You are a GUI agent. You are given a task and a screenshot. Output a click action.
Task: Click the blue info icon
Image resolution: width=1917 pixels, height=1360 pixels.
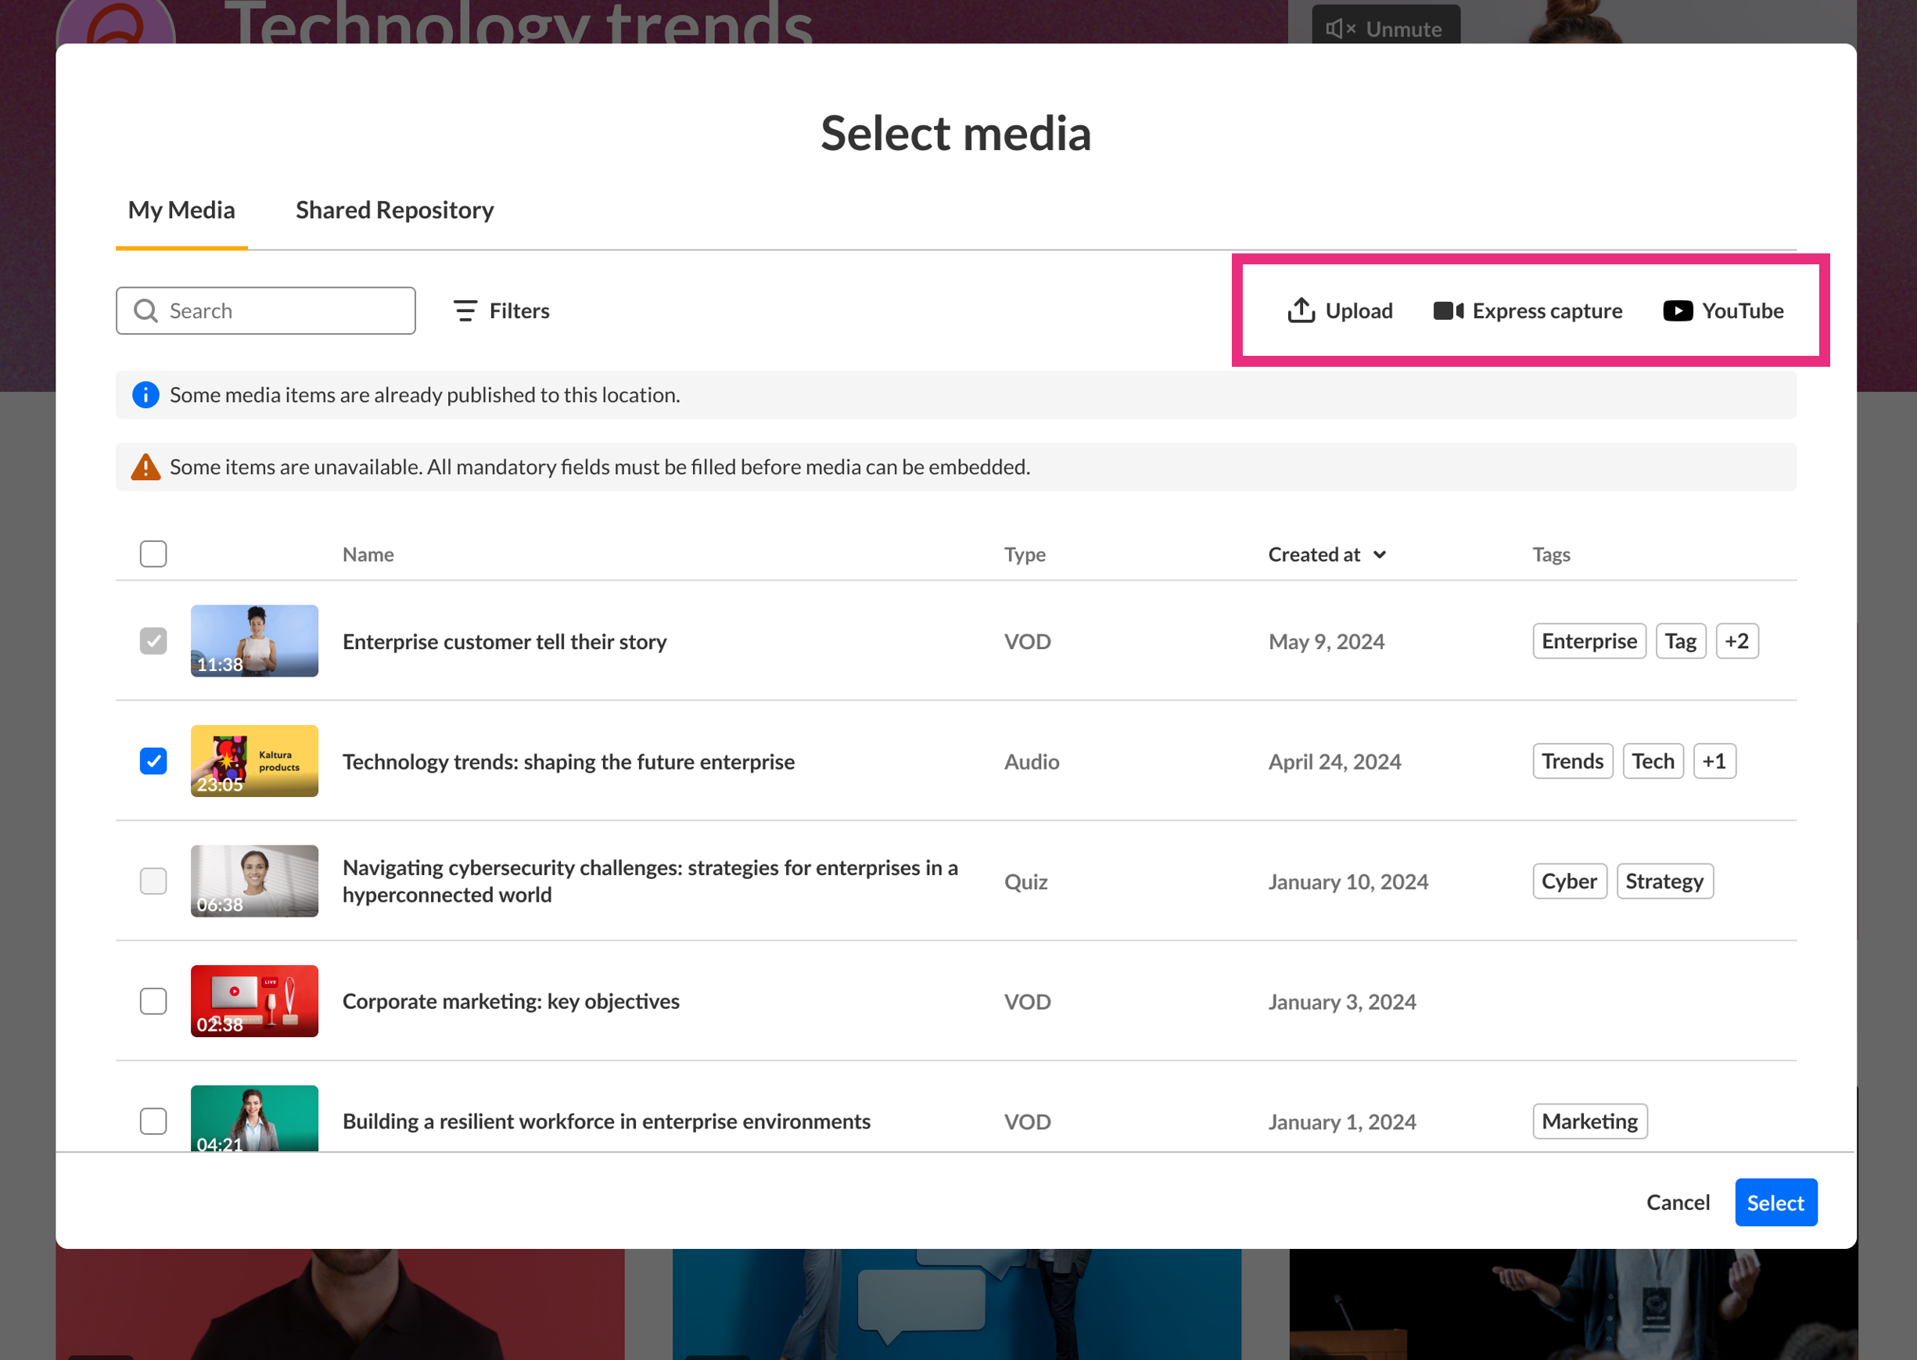pos(145,394)
